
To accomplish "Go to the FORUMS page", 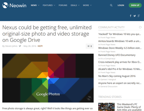I will [x=63, y=5].
